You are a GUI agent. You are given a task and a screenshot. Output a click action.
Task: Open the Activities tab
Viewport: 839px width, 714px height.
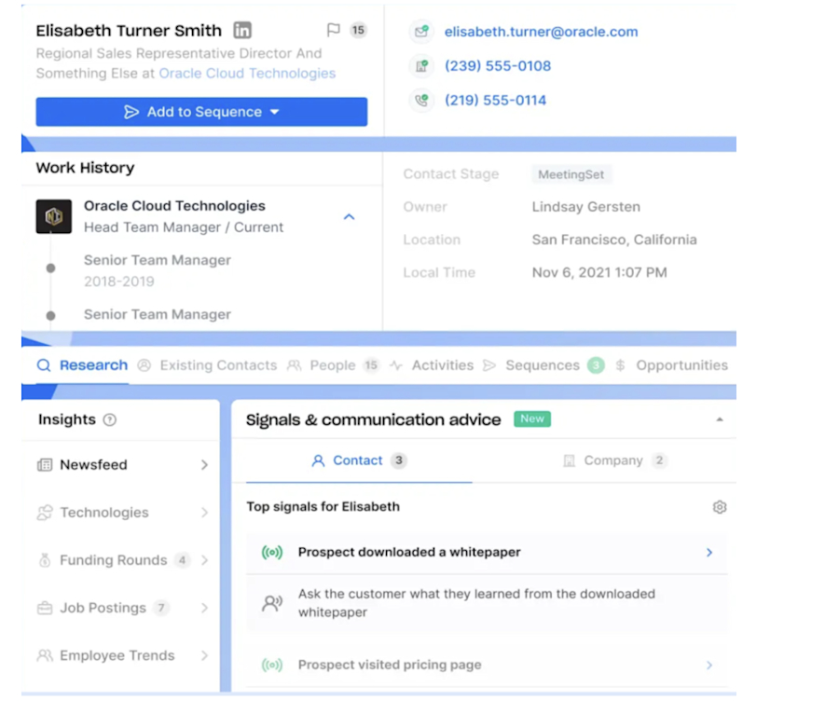432,365
